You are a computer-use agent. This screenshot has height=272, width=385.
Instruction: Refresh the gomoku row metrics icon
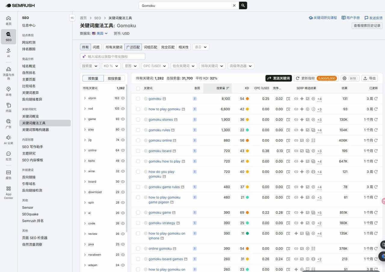376,99
